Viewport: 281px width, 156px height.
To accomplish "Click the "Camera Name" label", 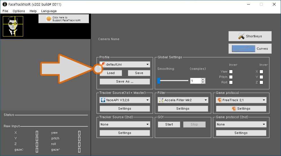I will (x=109, y=39).
